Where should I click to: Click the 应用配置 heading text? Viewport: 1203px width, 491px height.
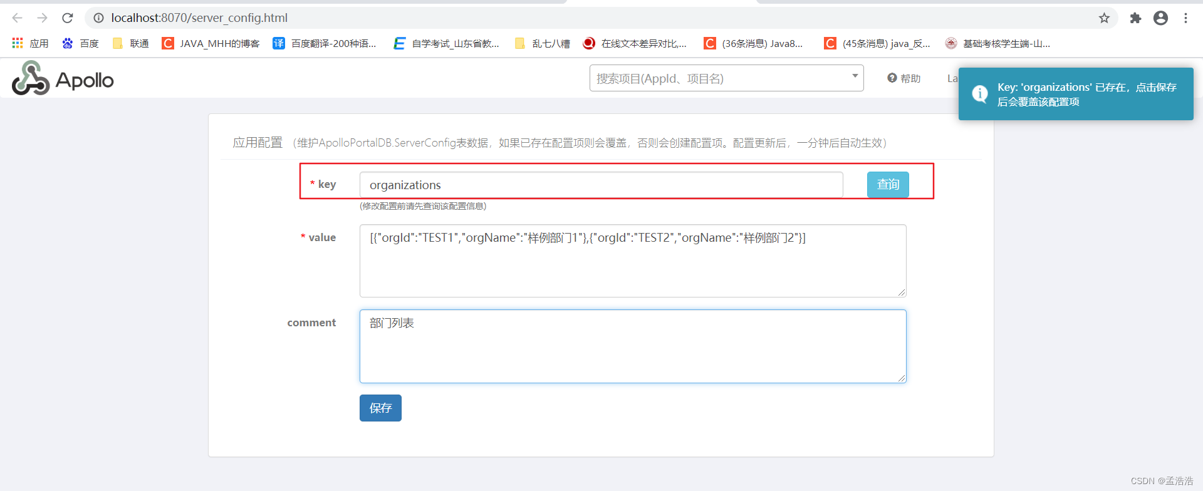pyautogui.click(x=258, y=143)
